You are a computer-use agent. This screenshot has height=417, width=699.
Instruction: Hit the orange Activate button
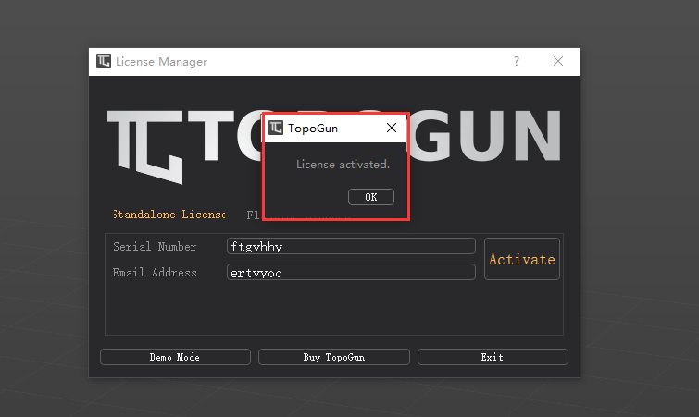(522, 260)
